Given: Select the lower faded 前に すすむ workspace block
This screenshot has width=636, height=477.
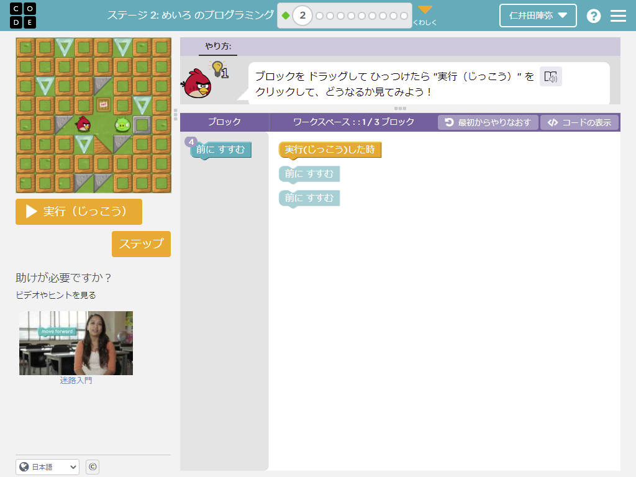Looking at the screenshot, I should point(309,198).
